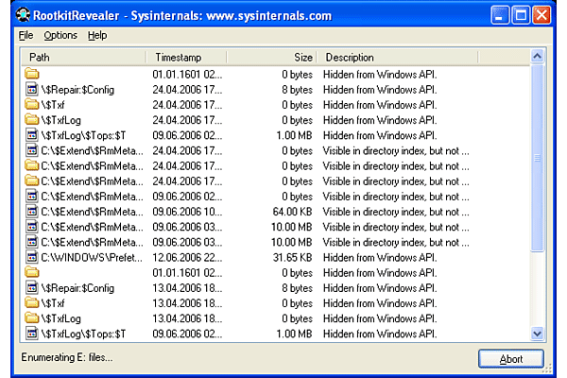Click the scrollbar down arrow

[x=538, y=334]
